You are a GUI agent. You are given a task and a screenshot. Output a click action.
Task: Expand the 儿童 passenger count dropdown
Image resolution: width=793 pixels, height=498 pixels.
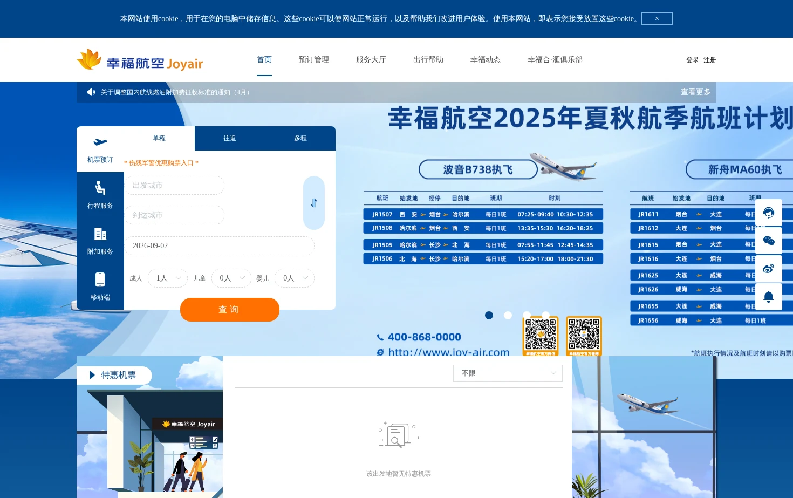[x=231, y=278]
